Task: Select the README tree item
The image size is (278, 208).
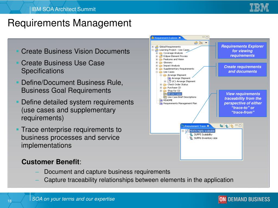Action: click(x=168, y=100)
